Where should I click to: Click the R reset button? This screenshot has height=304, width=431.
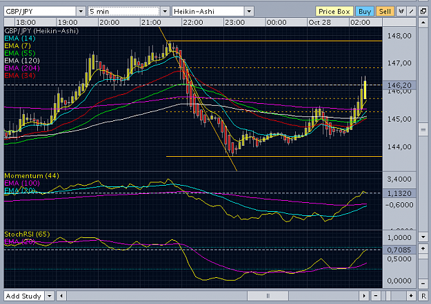423,296
